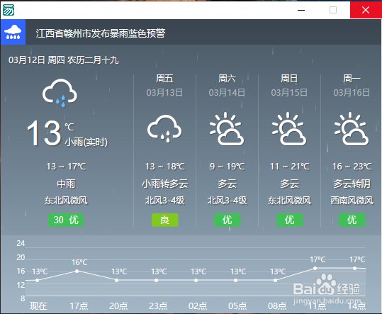Click the chart point above 08点

point(275,281)
